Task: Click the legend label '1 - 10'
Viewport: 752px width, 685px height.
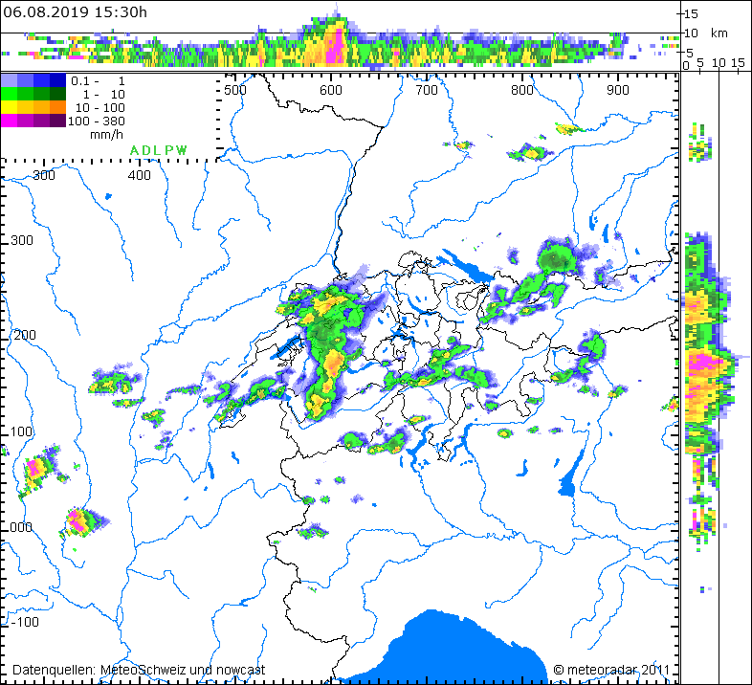Action: point(104,95)
